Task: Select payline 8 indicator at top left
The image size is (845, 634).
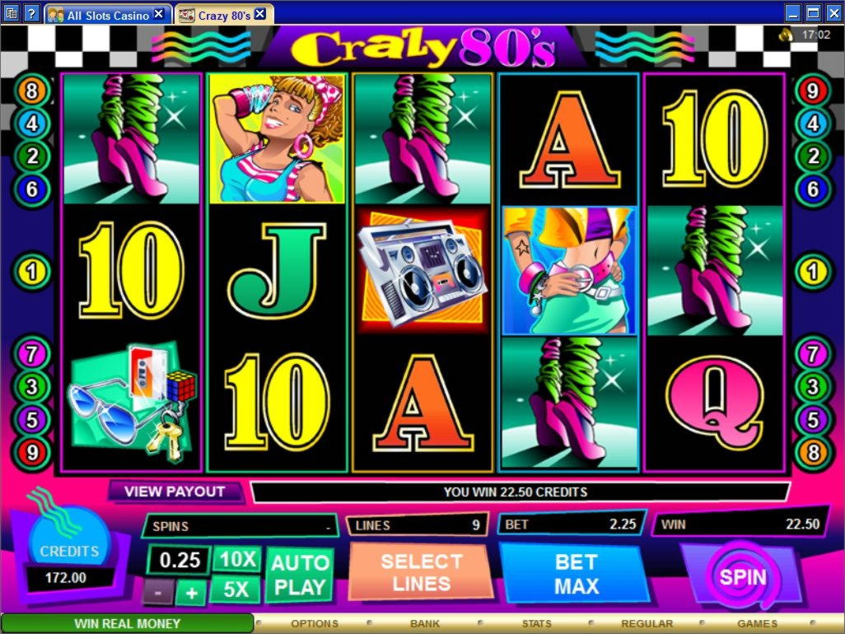Action: click(x=32, y=90)
